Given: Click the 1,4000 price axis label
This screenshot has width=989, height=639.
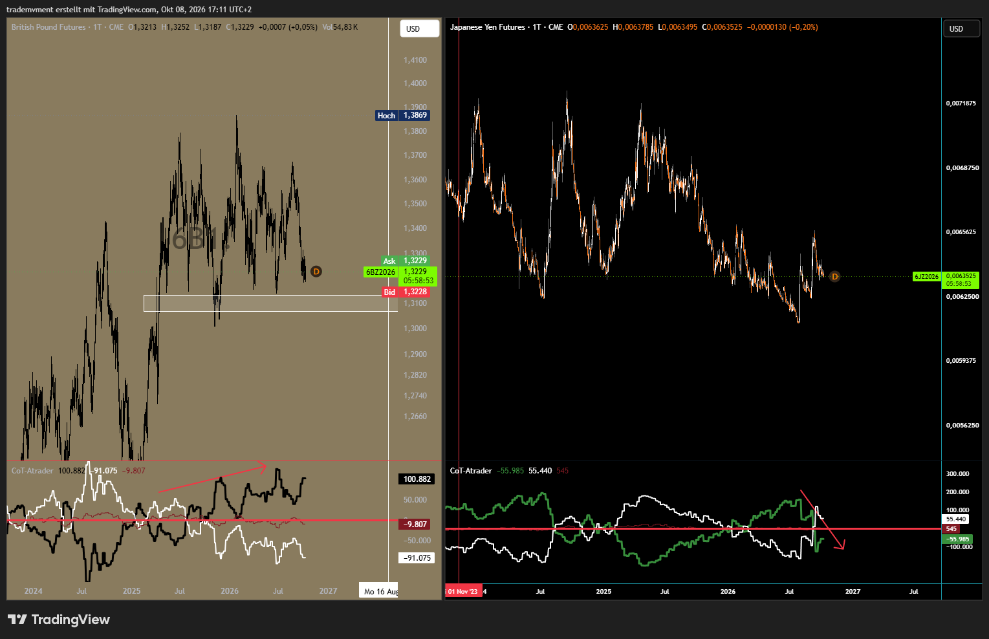Looking at the screenshot, I should point(415,83).
